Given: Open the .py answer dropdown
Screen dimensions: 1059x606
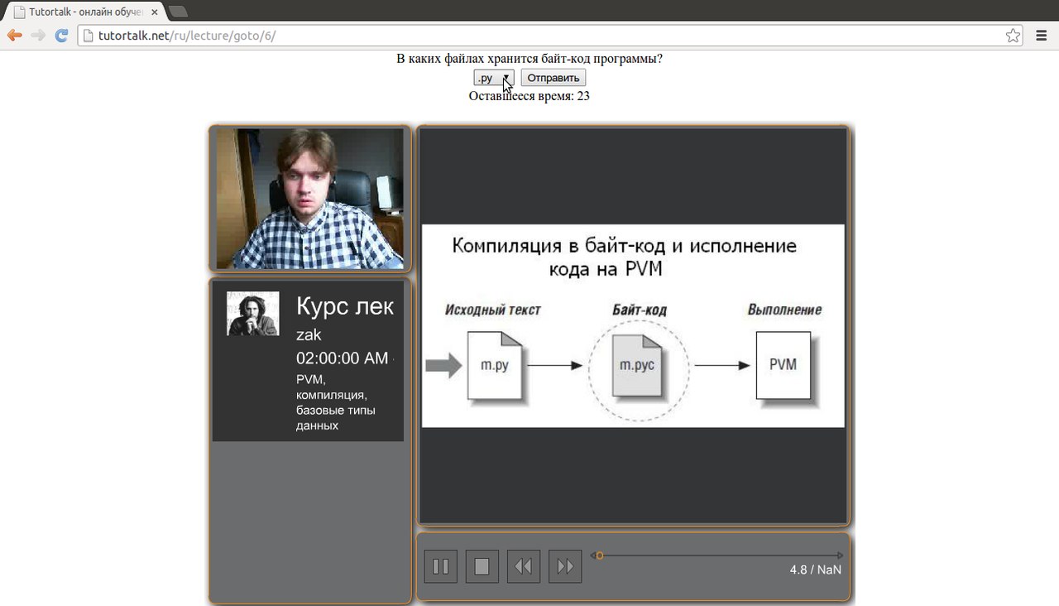Looking at the screenshot, I should 494,78.
